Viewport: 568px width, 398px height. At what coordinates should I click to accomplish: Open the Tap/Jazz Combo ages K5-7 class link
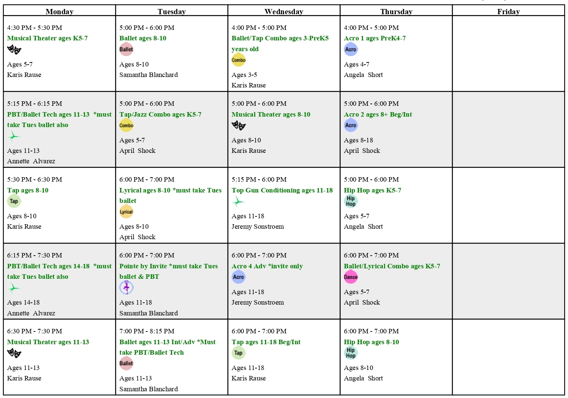[160, 114]
